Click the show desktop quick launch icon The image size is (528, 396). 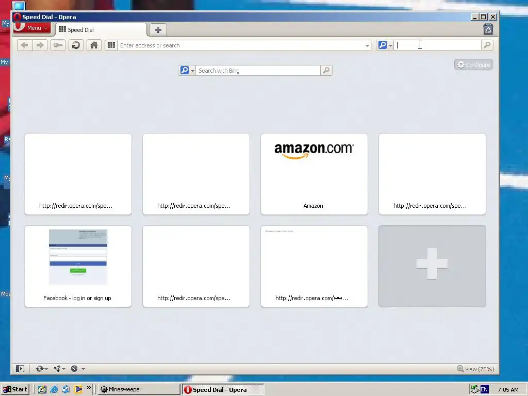click(42, 390)
